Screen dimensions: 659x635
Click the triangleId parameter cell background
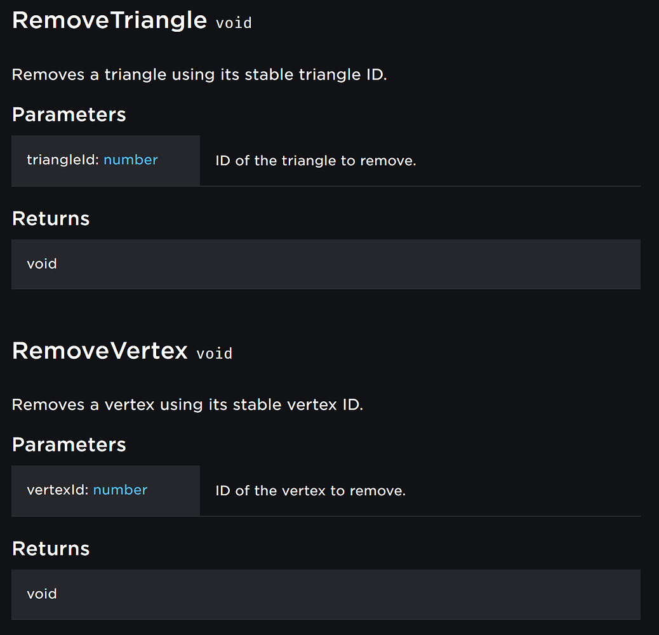(x=105, y=161)
